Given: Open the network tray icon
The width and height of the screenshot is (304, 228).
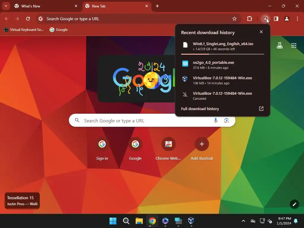Looking at the screenshot, I should point(262,221).
